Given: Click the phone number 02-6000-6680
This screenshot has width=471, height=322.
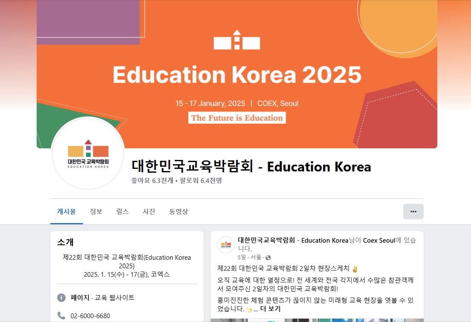Looking at the screenshot, I should click(90, 316).
